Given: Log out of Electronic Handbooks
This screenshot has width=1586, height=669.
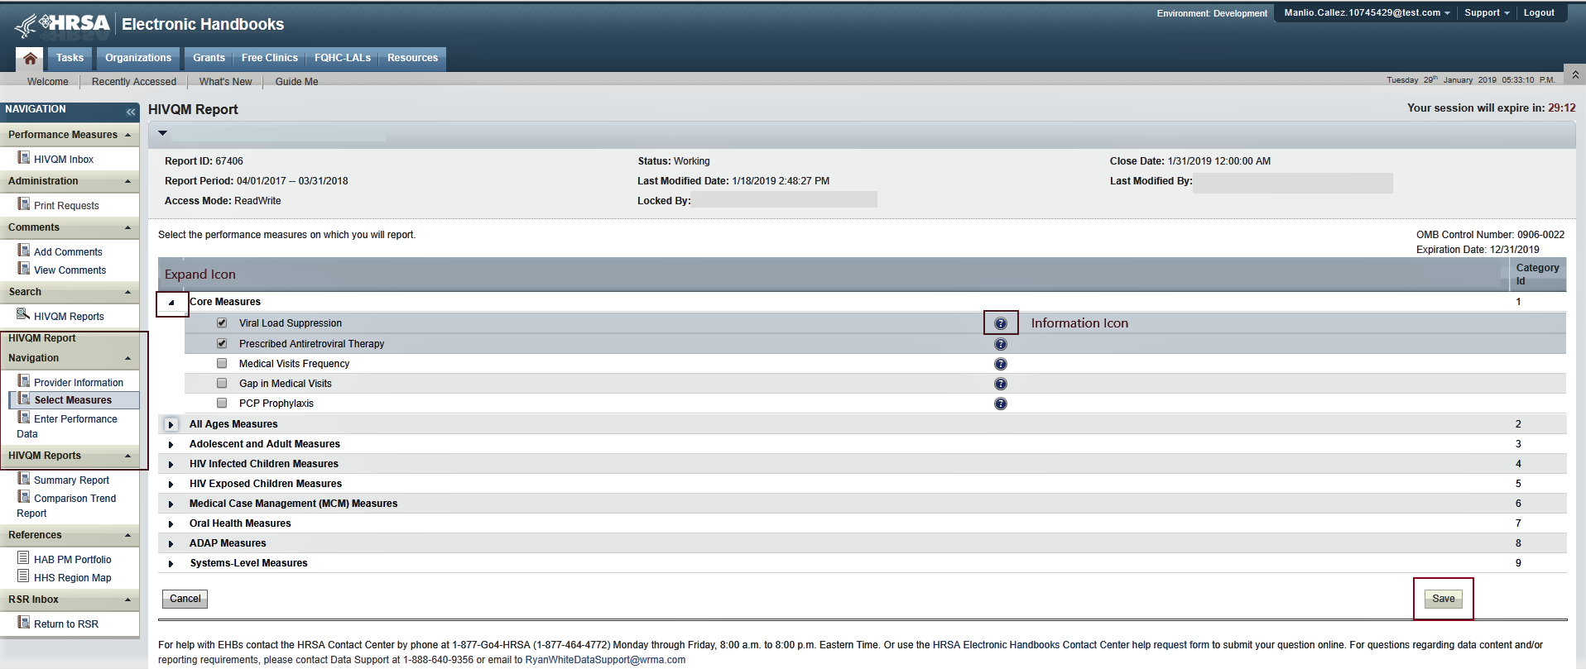Looking at the screenshot, I should pos(1539,13).
